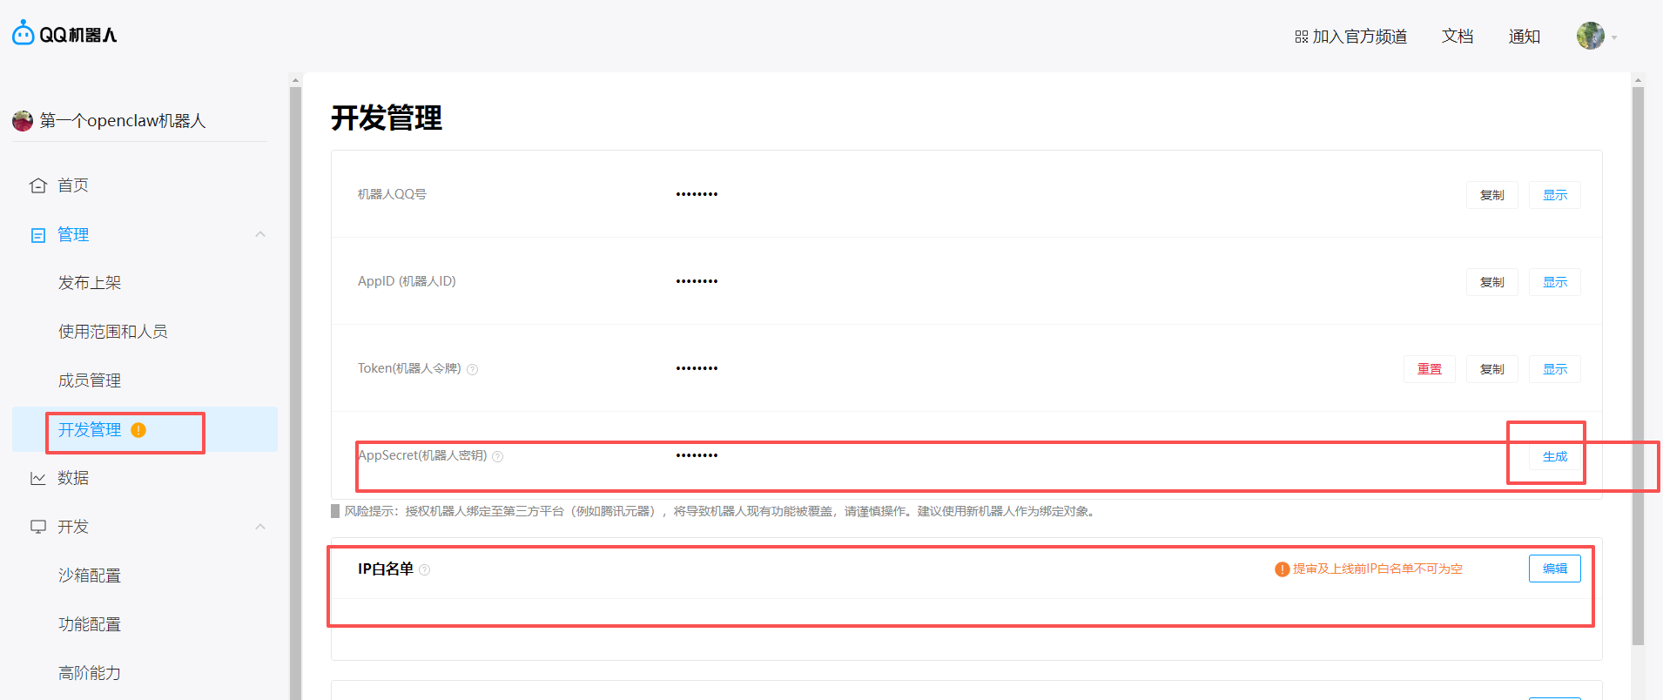Generate AppSecret with 生成 button

click(1554, 456)
